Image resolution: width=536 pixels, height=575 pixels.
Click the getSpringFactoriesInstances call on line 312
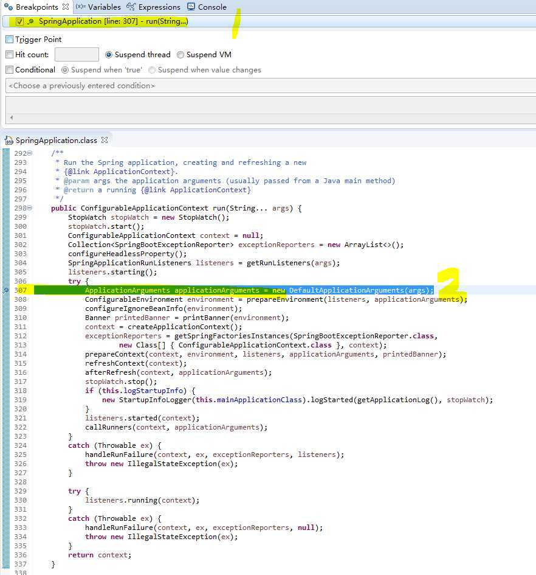tap(306, 336)
